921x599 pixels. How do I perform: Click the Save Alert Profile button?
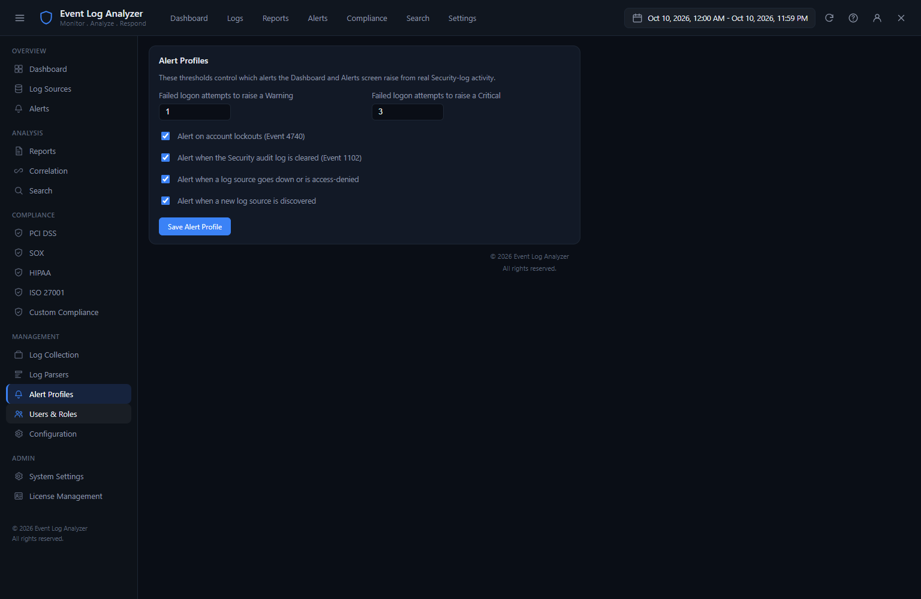(x=195, y=226)
